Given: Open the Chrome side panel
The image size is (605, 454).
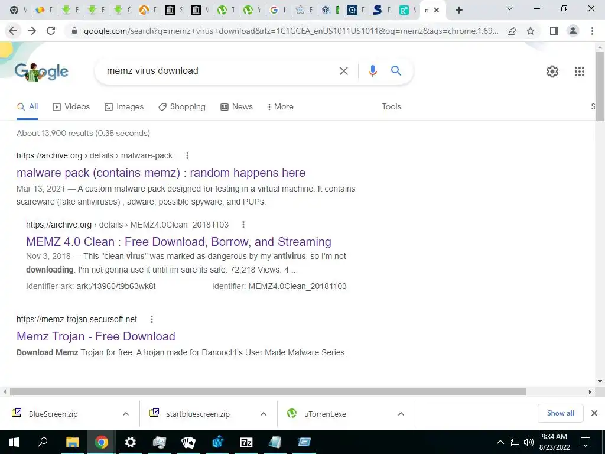Looking at the screenshot, I should point(554,31).
